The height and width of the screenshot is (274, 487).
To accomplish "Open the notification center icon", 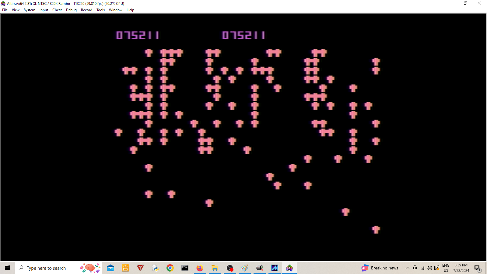I will point(477,268).
